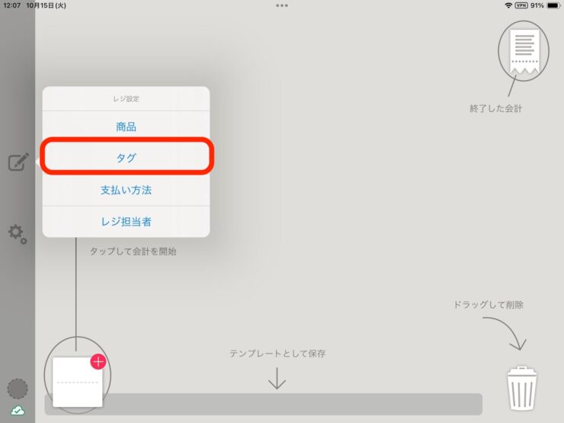Tap the trash can icon

point(521,389)
